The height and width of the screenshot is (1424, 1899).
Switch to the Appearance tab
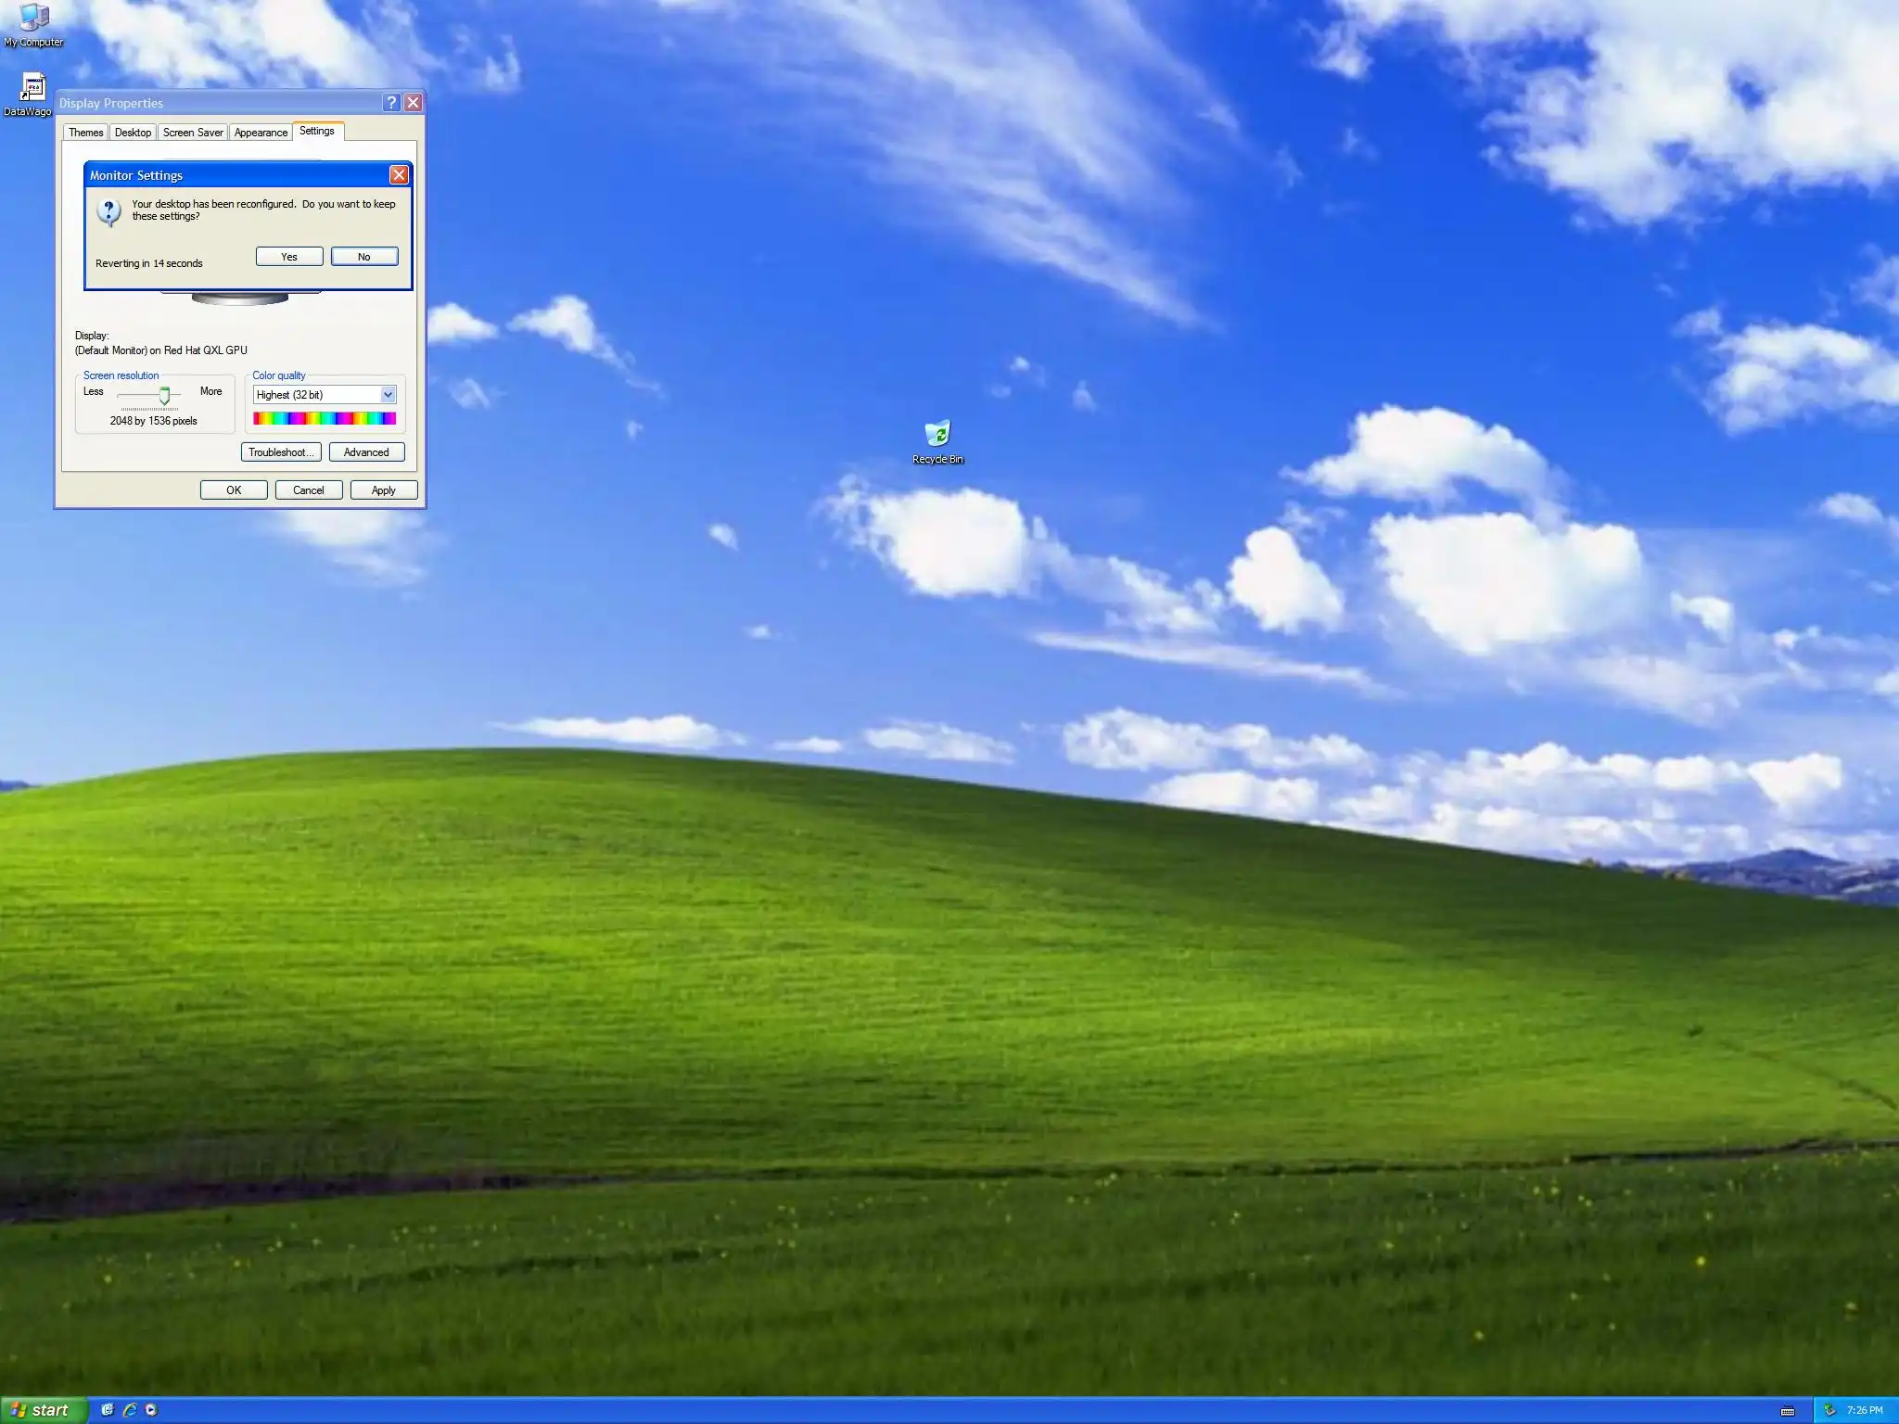click(x=261, y=133)
